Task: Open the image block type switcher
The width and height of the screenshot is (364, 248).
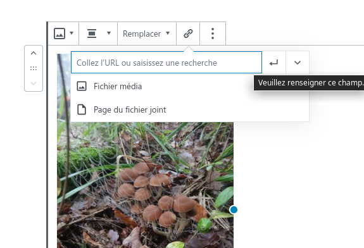Action: pos(63,34)
